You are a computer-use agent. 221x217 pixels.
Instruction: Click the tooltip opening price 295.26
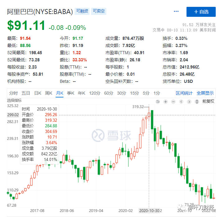tap(51, 115)
